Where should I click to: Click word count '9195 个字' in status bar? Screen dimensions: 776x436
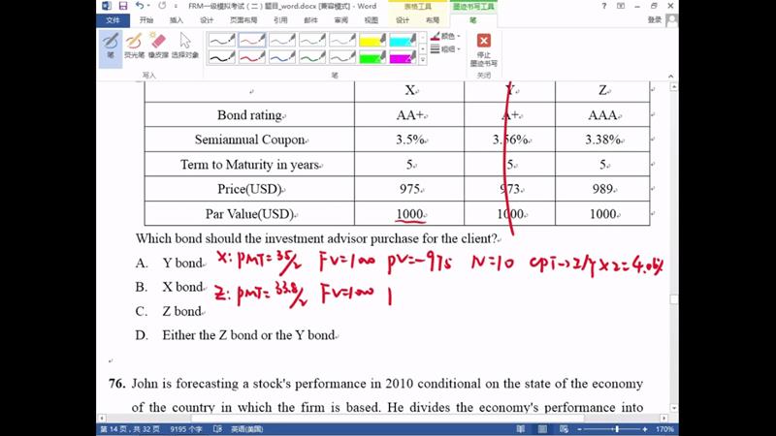click(186, 429)
